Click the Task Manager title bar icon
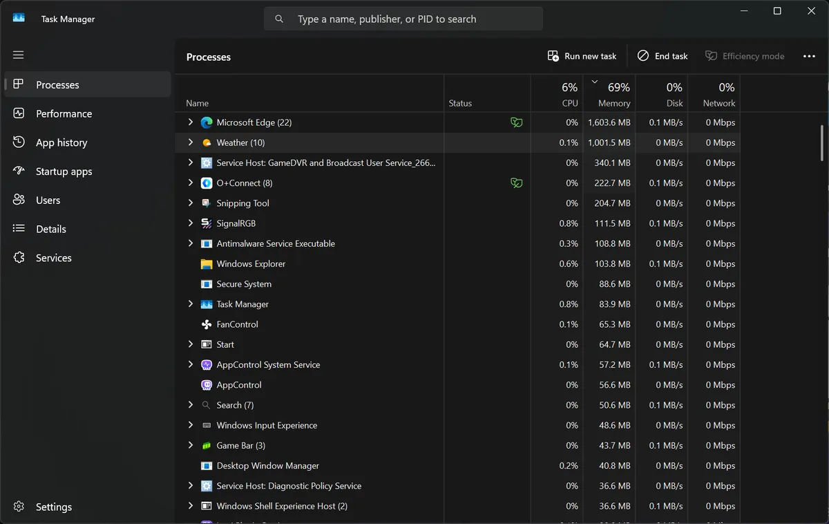This screenshot has height=524, width=829. point(19,19)
